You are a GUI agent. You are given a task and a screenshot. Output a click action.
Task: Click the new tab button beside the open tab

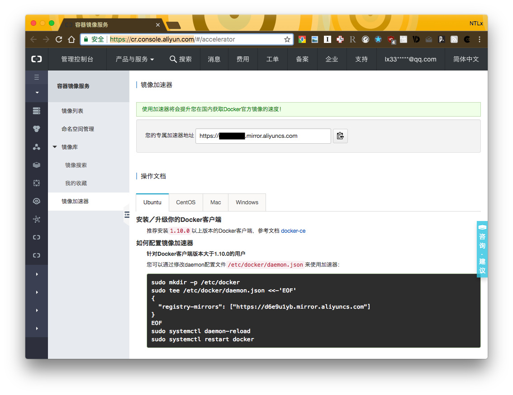tap(173, 25)
